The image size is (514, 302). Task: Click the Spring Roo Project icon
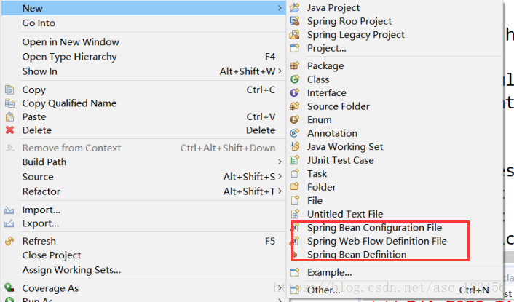coord(295,21)
